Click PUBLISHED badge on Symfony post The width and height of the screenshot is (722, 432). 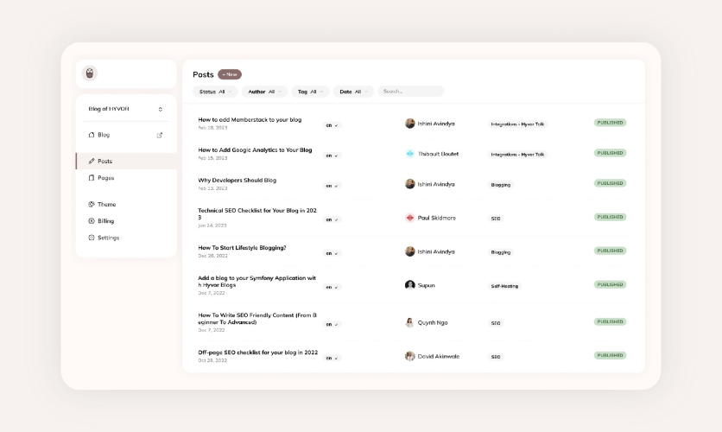pos(610,284)
